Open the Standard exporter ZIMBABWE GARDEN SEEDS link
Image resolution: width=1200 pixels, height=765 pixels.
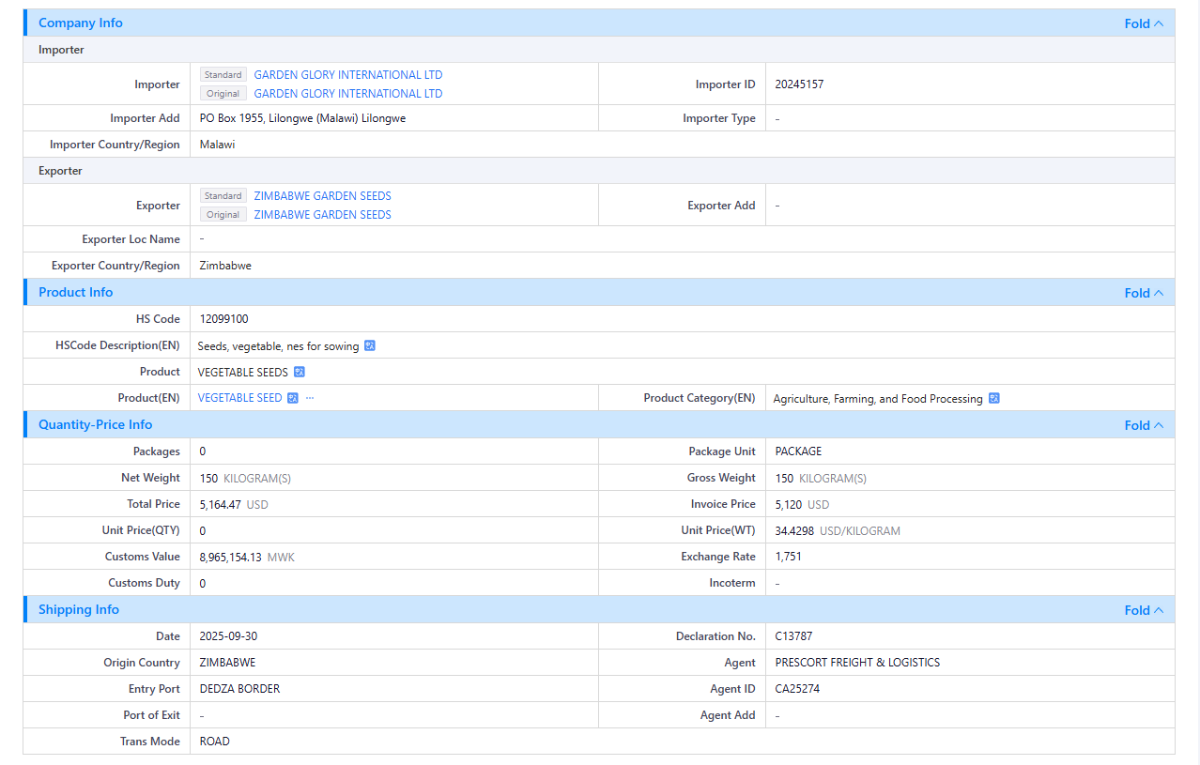[x=323, y=196]
